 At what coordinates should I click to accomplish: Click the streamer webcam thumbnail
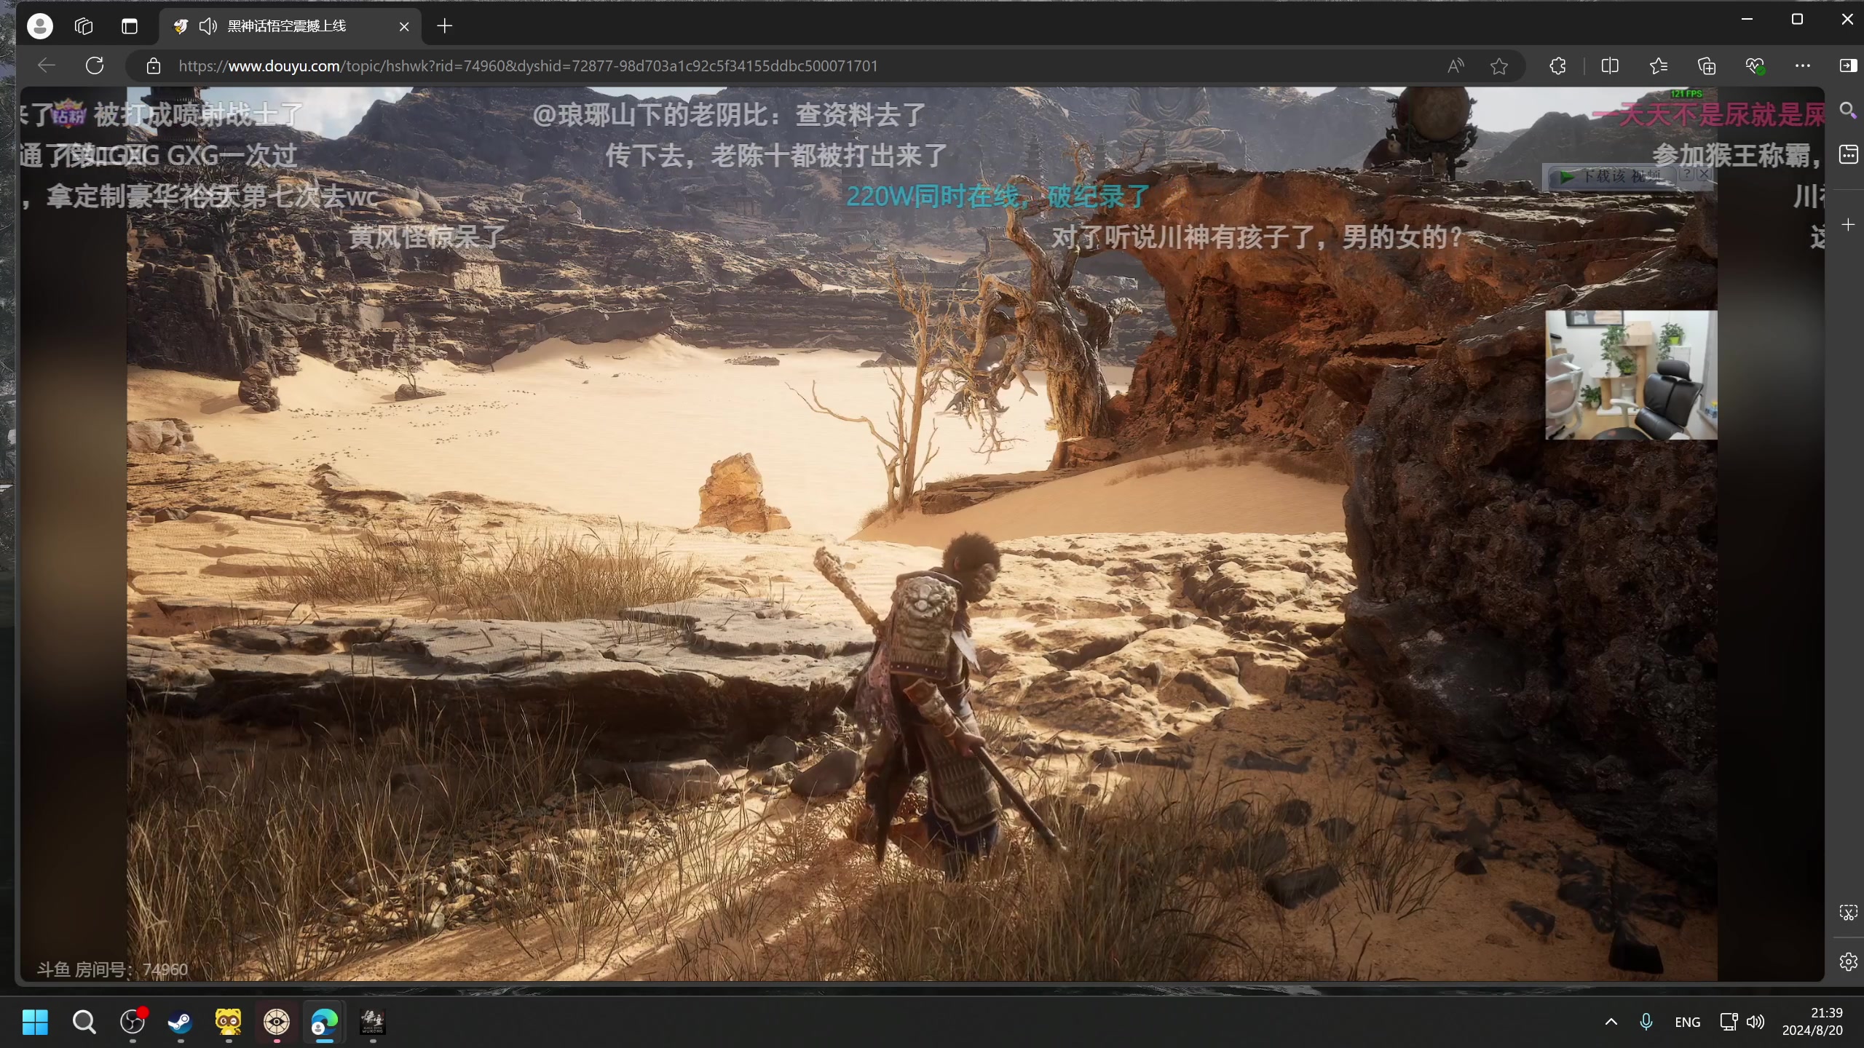pyautogui.click(x=1631, y=375)
